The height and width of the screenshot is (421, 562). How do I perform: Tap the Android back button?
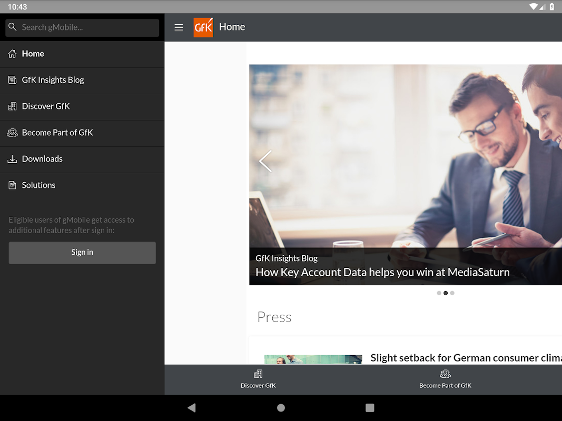[x=192, y=408]
